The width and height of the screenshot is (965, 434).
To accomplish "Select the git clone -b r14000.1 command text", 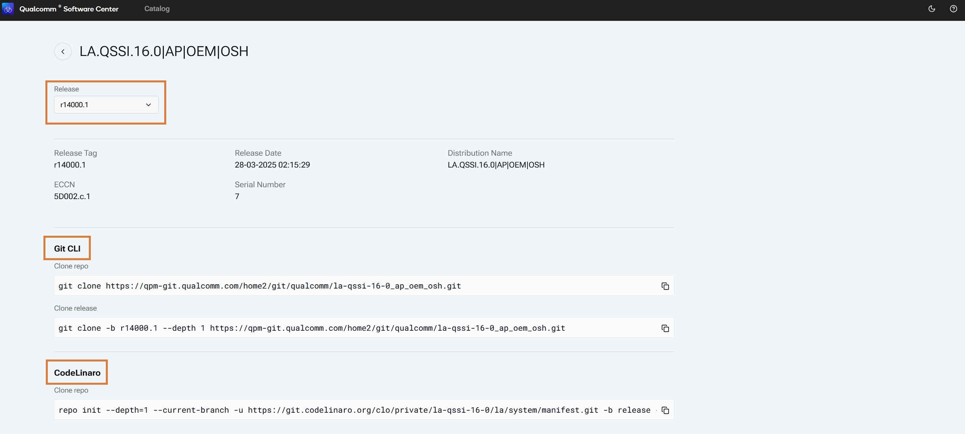I will [x=312, y=328].
